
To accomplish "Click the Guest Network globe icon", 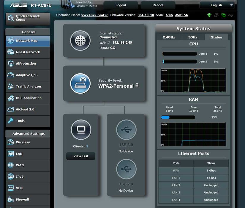I will pos(11,52).
